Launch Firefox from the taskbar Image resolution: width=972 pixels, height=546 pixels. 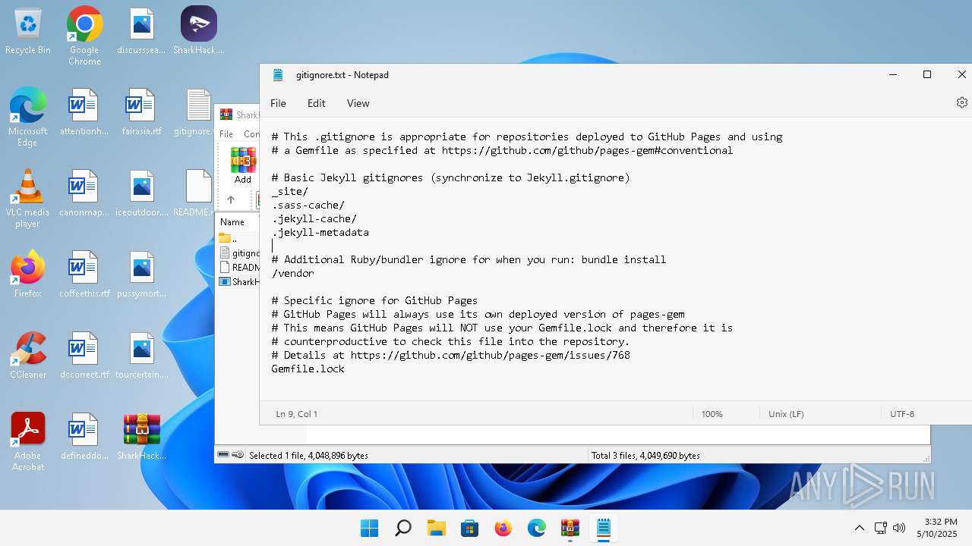point(503,528)
